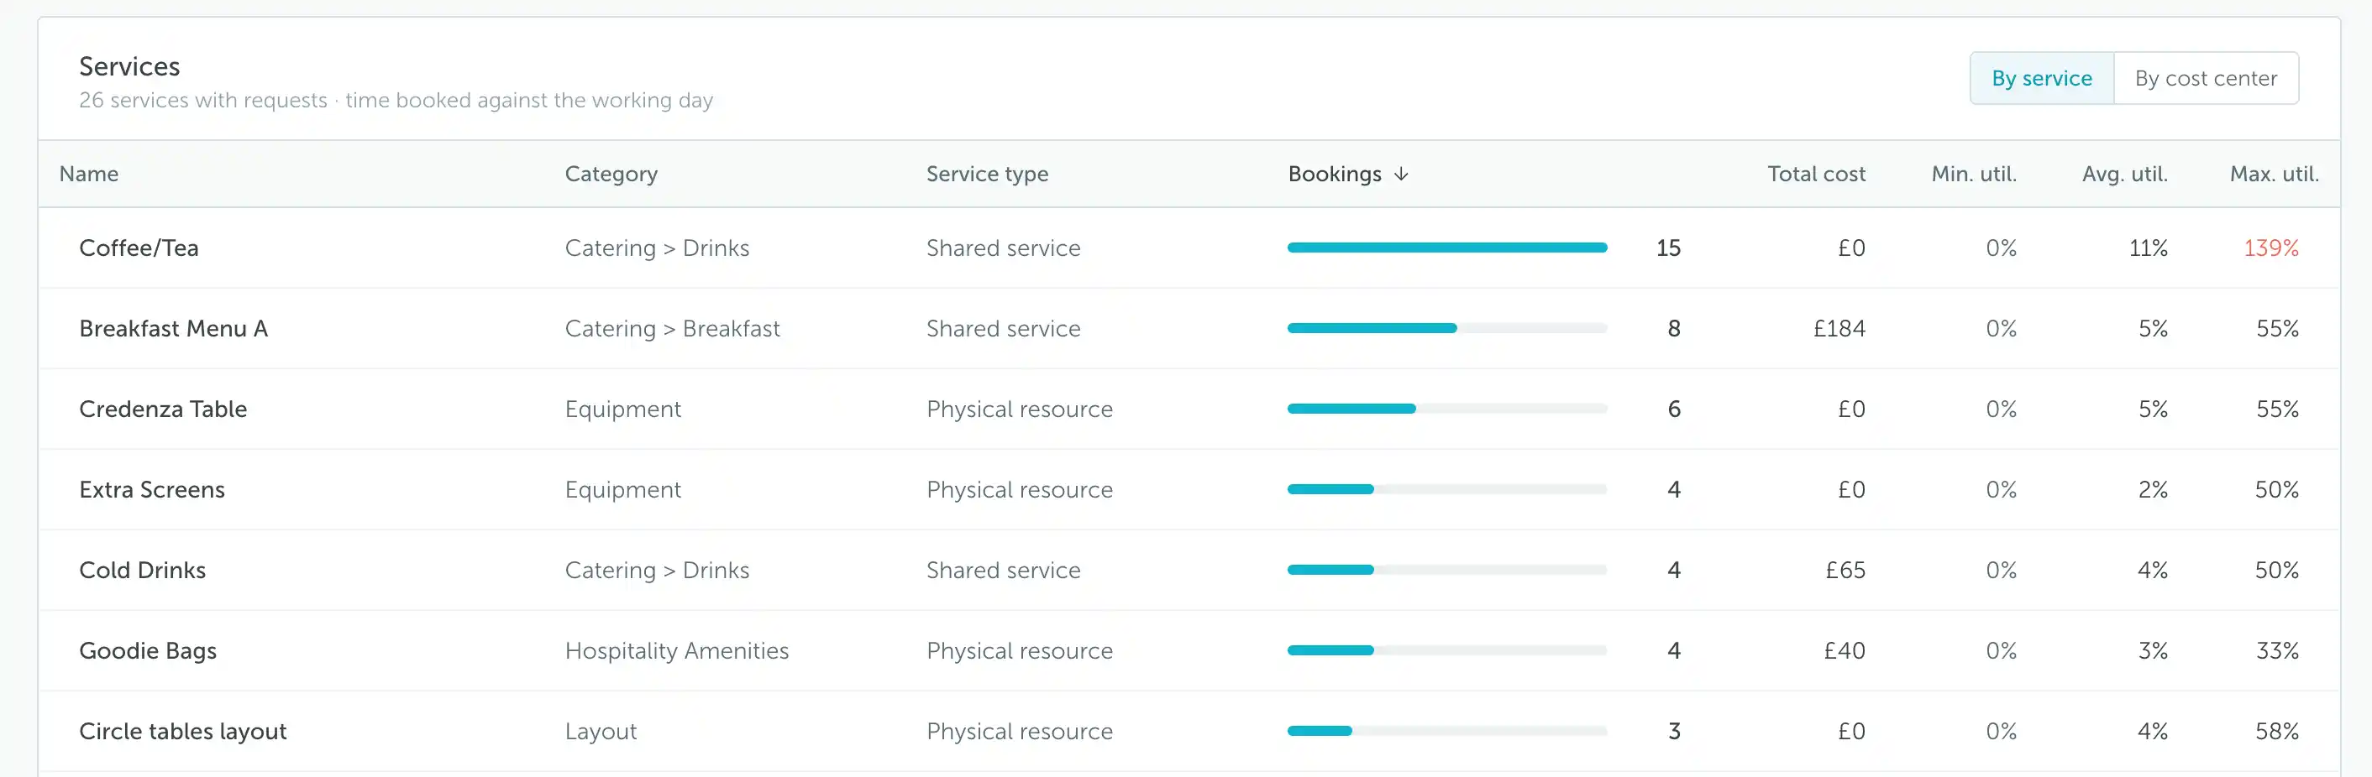
Task: Sort by the Min. util. column header
Action: click(1973, 174)
